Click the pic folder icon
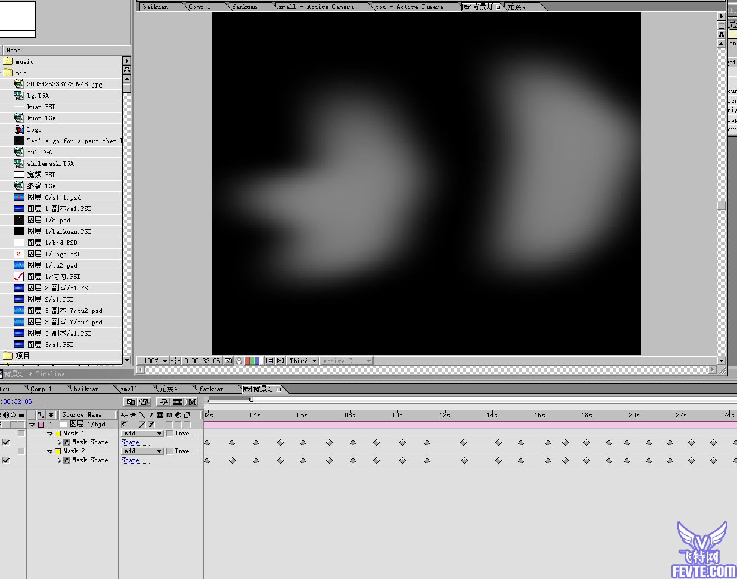Screen dimensions: 737x579 pos(8,73)
